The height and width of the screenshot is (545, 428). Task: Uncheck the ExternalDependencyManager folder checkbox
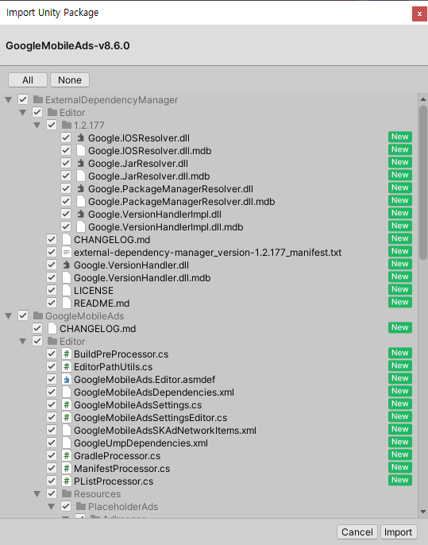23,100
